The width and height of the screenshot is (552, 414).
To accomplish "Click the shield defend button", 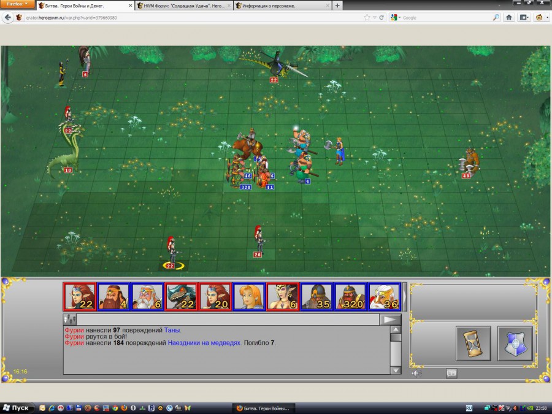I will [515, 343].
